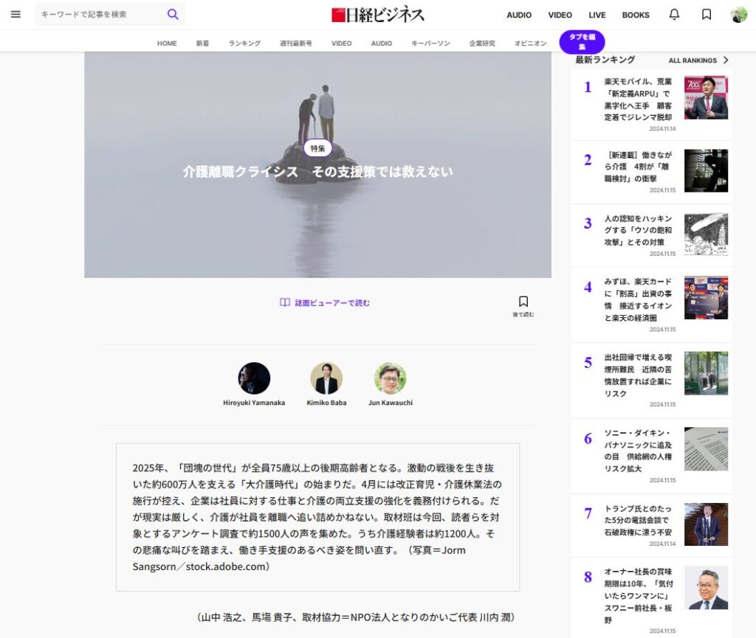
Task: Switch to the 週刊最新号 tab
Action: click(x=295, y=44)
